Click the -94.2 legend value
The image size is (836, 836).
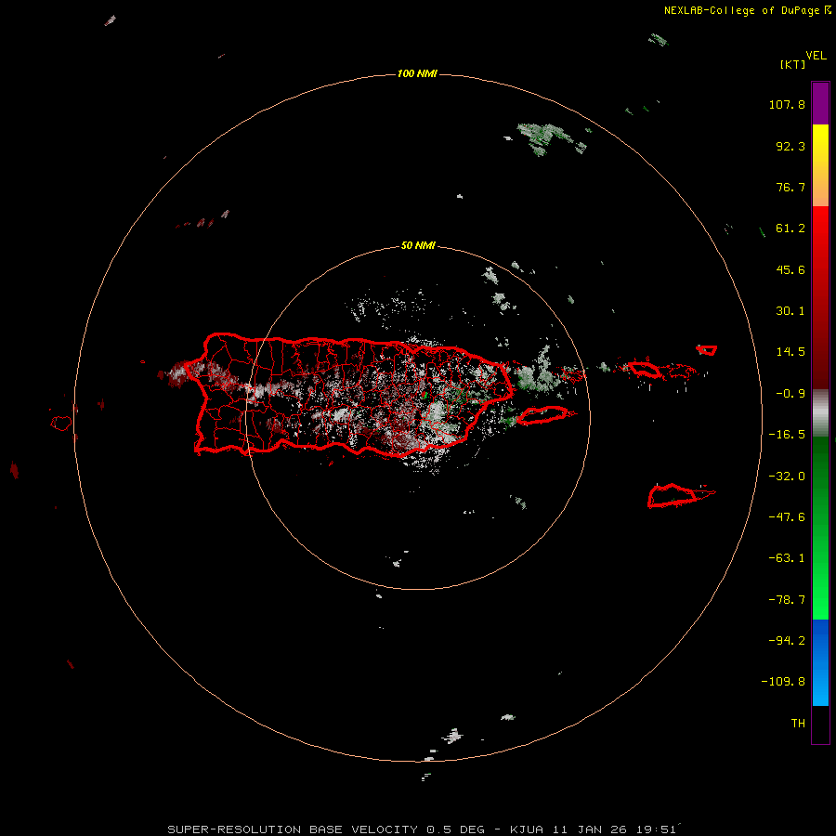pos(787,641)
